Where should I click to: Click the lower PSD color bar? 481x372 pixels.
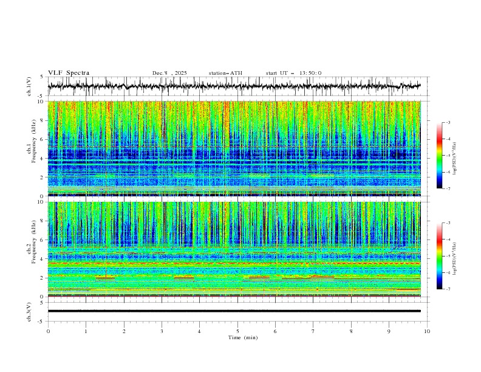(x=439, y=256)
